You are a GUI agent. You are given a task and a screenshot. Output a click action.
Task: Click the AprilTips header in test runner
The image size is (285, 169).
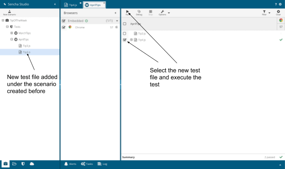(x=135, y=24)
